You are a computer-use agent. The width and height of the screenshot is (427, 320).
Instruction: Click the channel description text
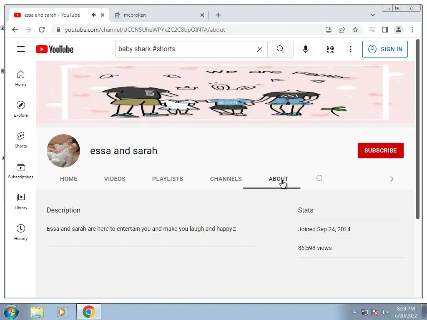point(141,229)
